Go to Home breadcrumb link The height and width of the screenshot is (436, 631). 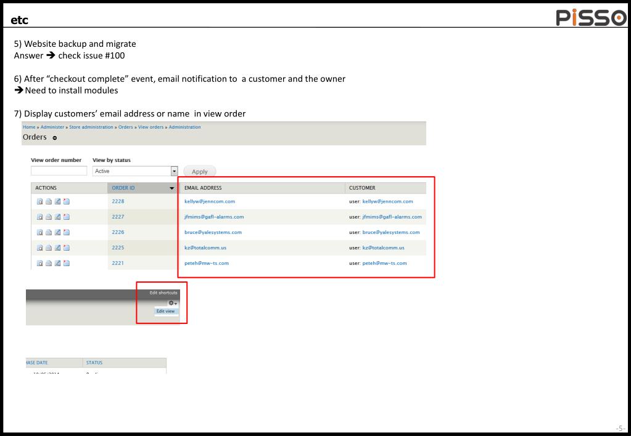pos(29,127)
